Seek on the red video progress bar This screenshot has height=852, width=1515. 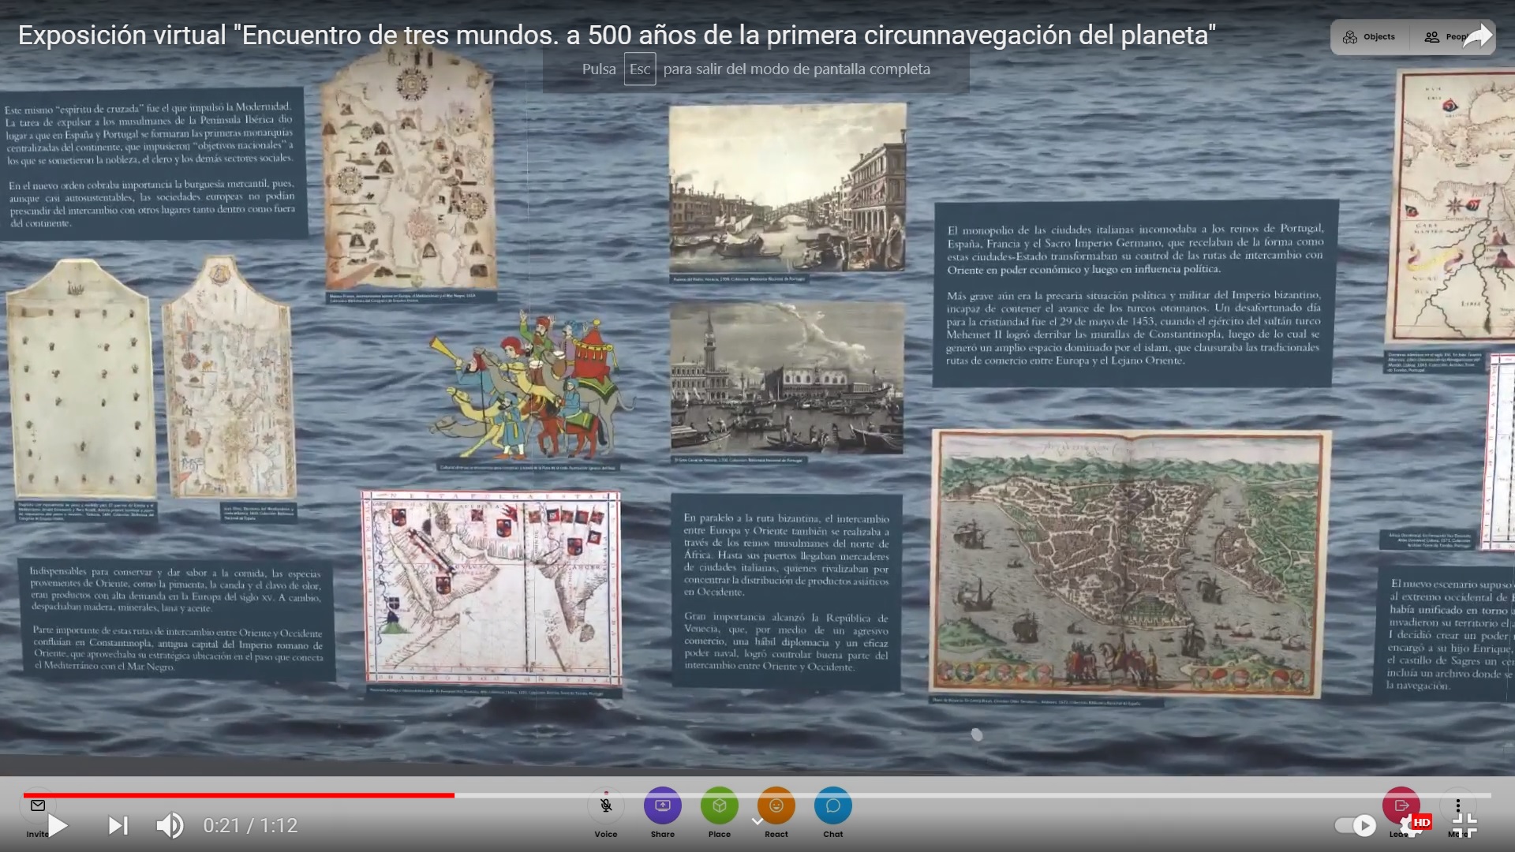[757, 795]
